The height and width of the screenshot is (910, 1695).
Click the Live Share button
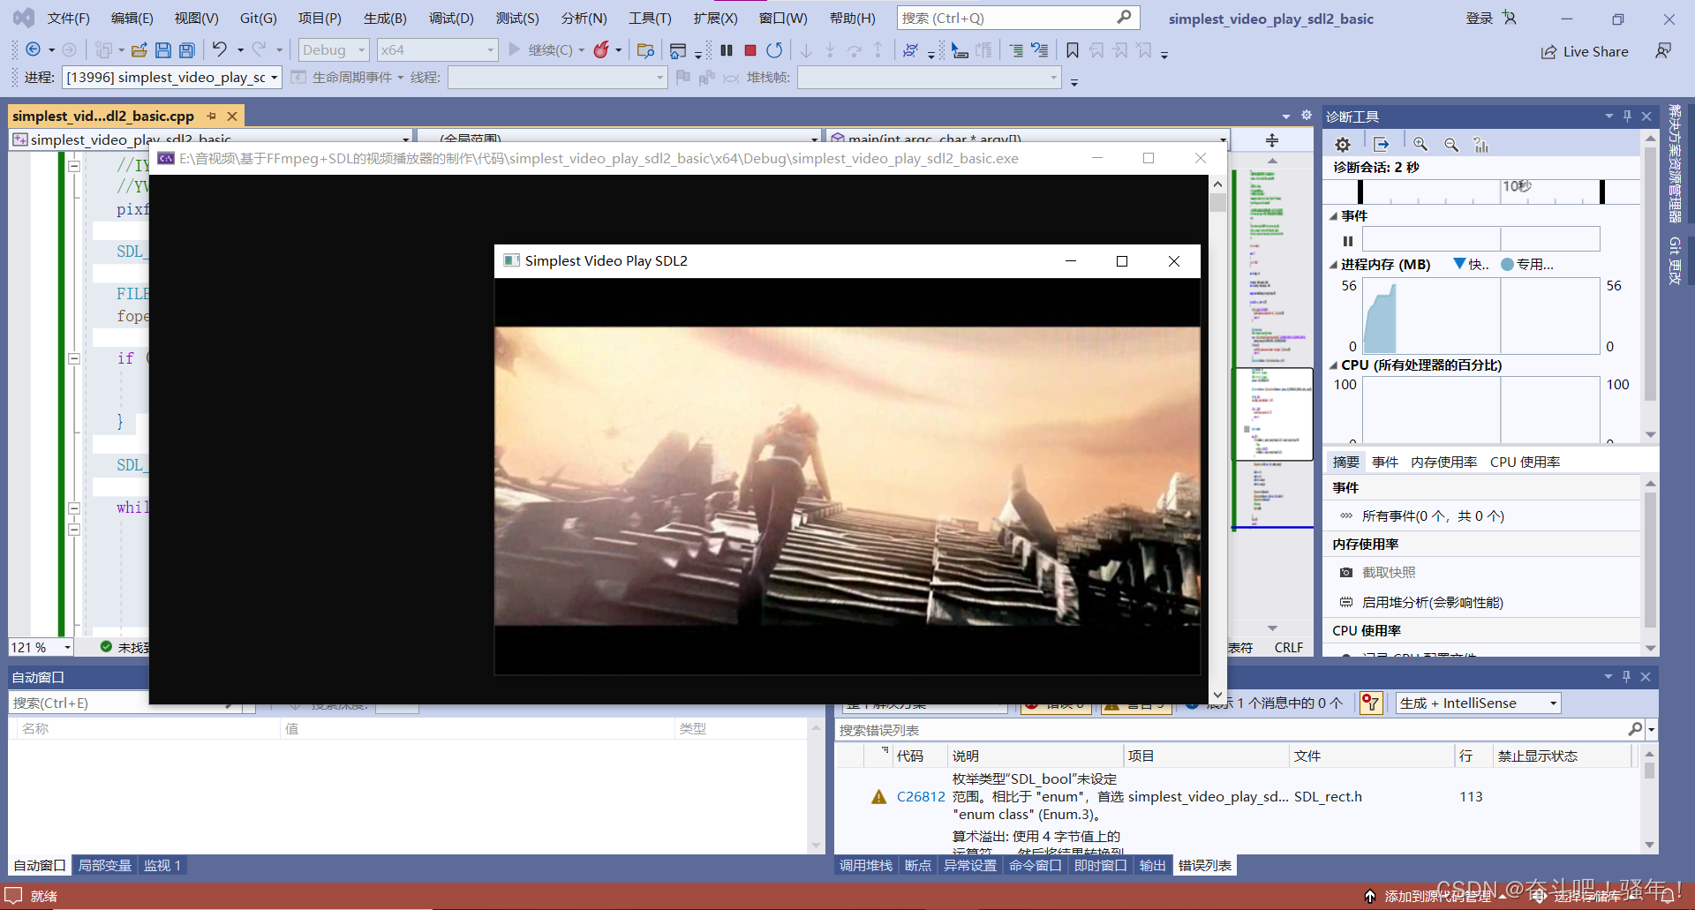[x=1586, y=51]
